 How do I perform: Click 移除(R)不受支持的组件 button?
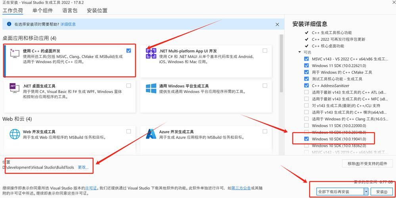point(367,164)
